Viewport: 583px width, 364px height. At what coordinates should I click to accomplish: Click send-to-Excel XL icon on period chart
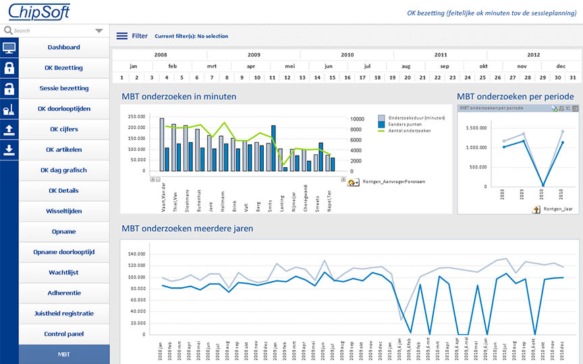(x=568, y=109)
